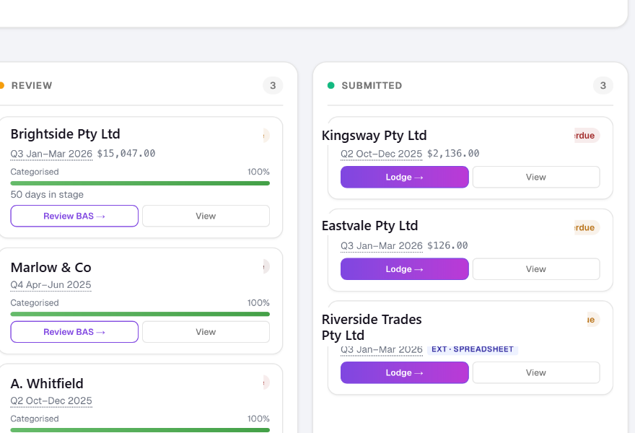The width and height of the screenshot is (635, 433).
Task: Click Brightside's categorised progress bar
Action: pos(140,183)
